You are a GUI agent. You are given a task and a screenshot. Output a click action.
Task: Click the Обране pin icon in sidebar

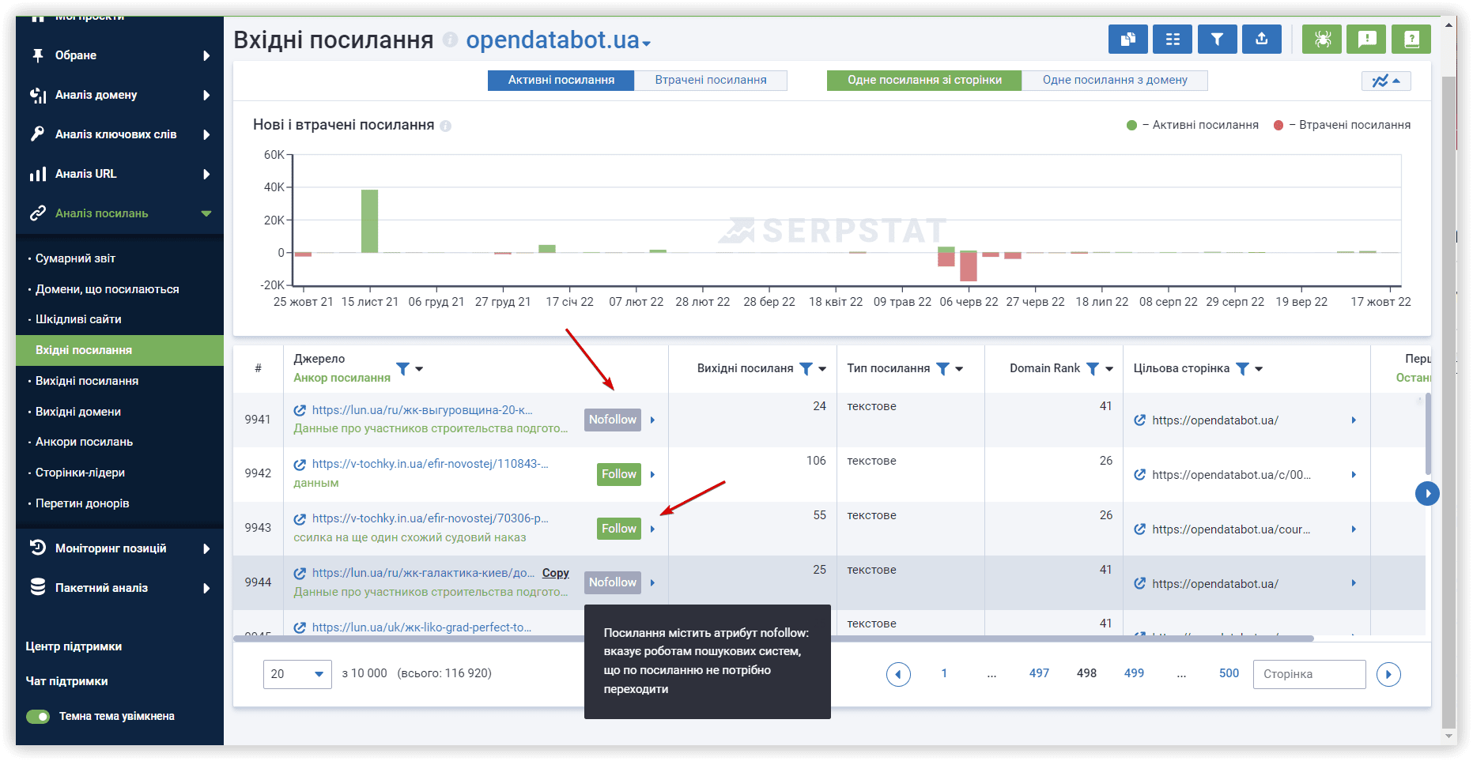(x=37, y=55)
